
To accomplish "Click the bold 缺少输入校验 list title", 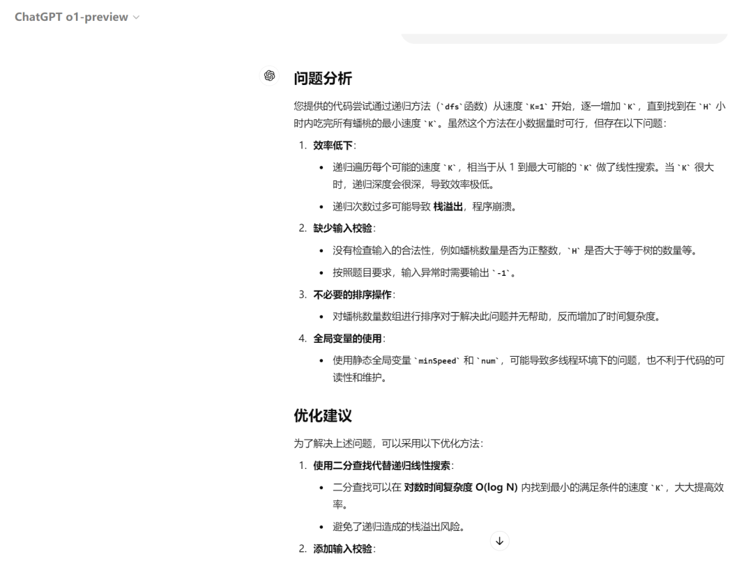I will pyautogui.click(x=342, y=229).
